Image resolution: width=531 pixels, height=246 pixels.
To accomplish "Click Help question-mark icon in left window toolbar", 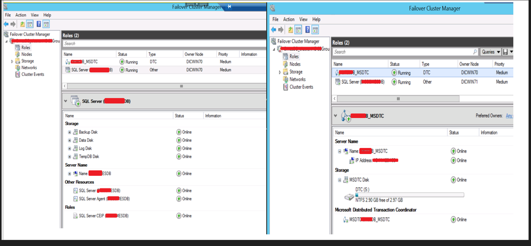I will (x=39, y=24).
